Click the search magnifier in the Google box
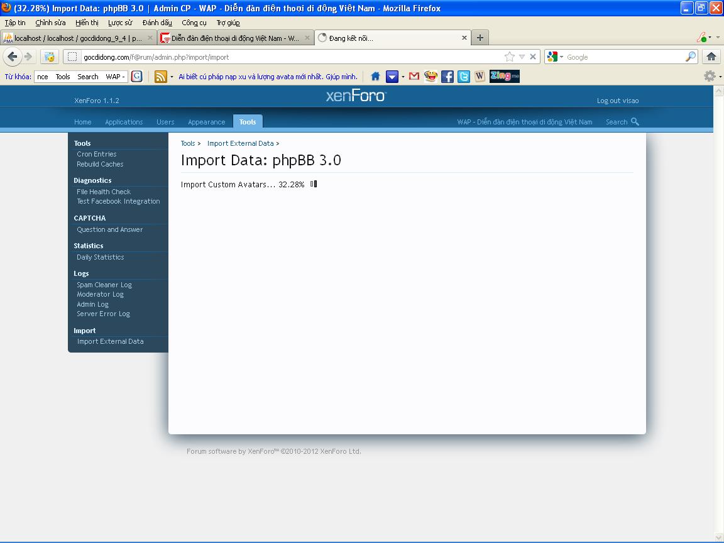The width and height of the screenshot is (724, 543). pos(691,57)
